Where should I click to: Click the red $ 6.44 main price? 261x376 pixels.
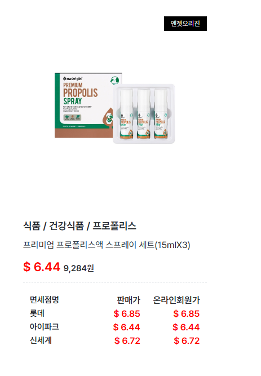(x=42, y=267)
